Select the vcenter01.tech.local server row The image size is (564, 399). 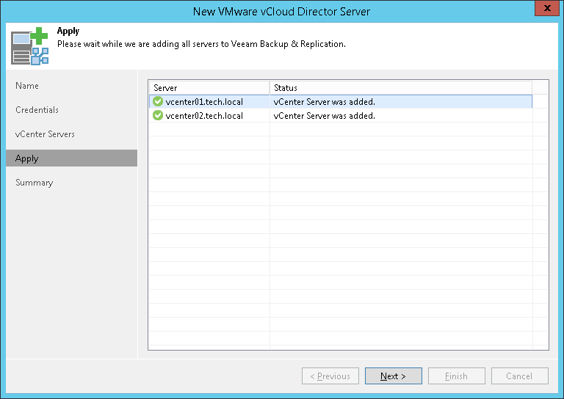point(341,102)
